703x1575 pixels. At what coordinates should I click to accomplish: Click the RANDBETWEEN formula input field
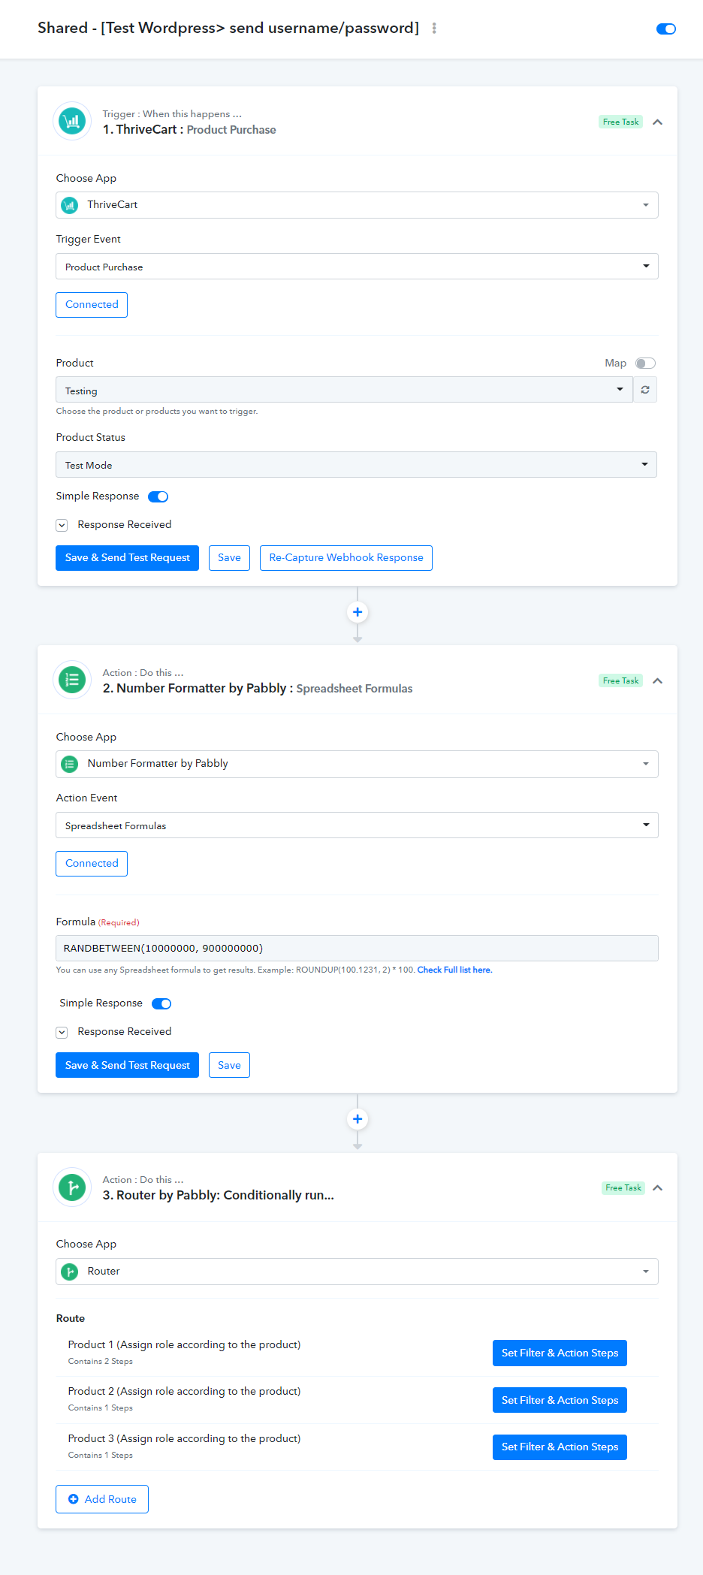[x=357, y=949]
